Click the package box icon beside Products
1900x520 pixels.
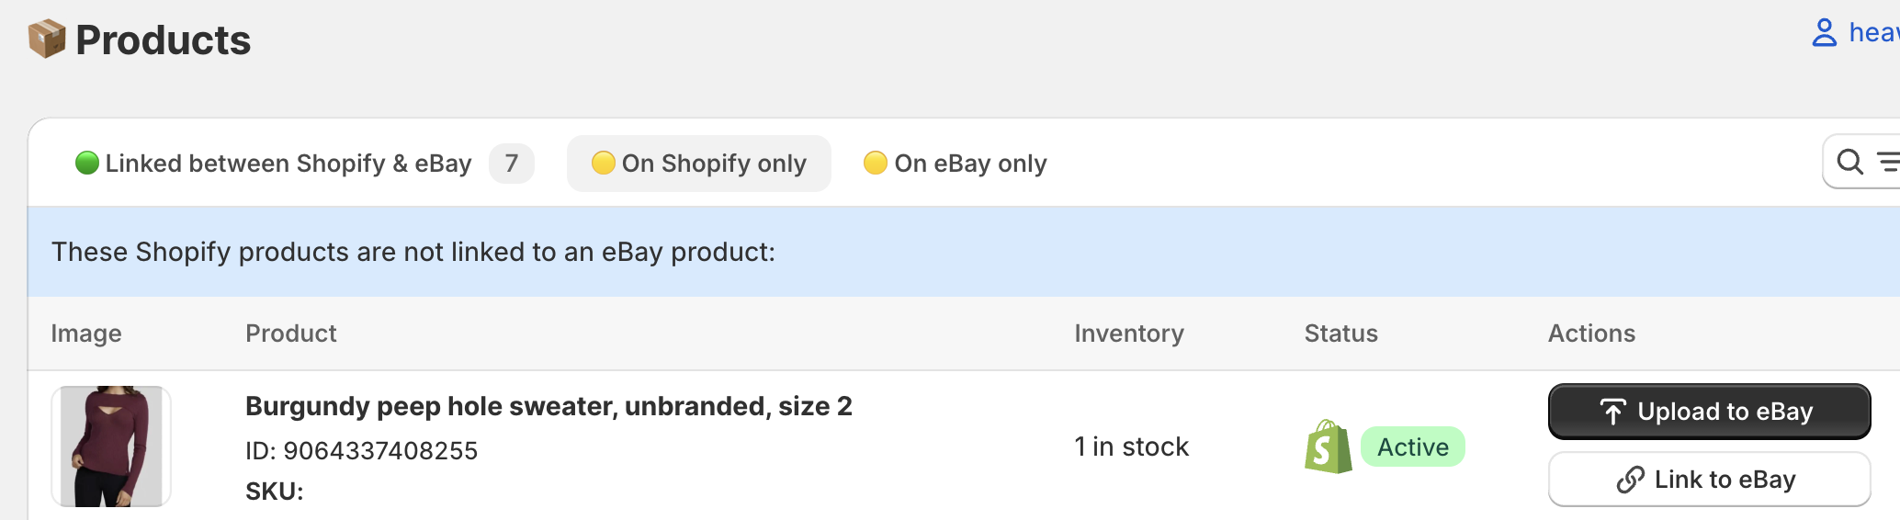point(47,39)
